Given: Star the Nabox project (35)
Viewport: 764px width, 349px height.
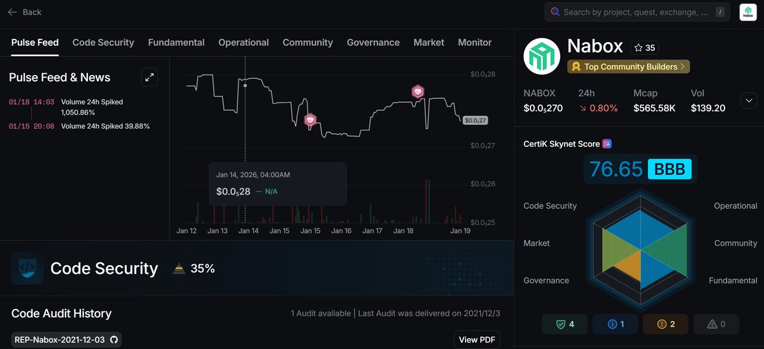Looking at the screenshot, I should (x=644, y=48).
